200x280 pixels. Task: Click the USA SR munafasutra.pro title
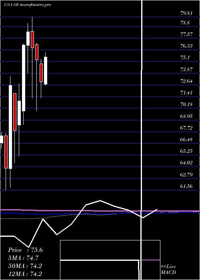point(27,5)
